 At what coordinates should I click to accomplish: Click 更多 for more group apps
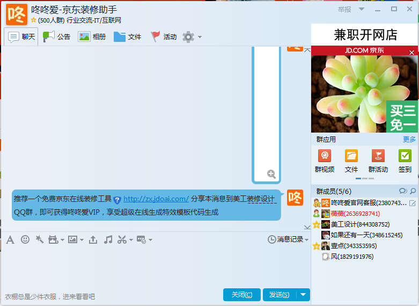point(409,140)
